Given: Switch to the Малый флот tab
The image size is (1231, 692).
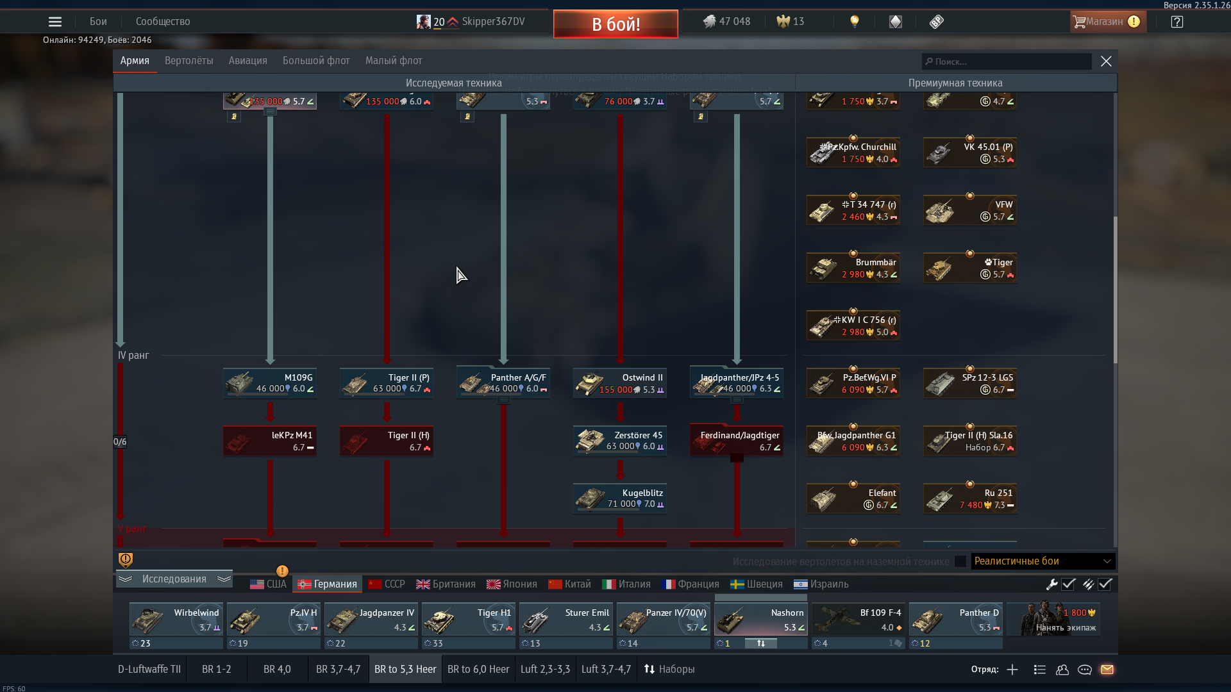Looking at the screenshot, I should 394,61.
